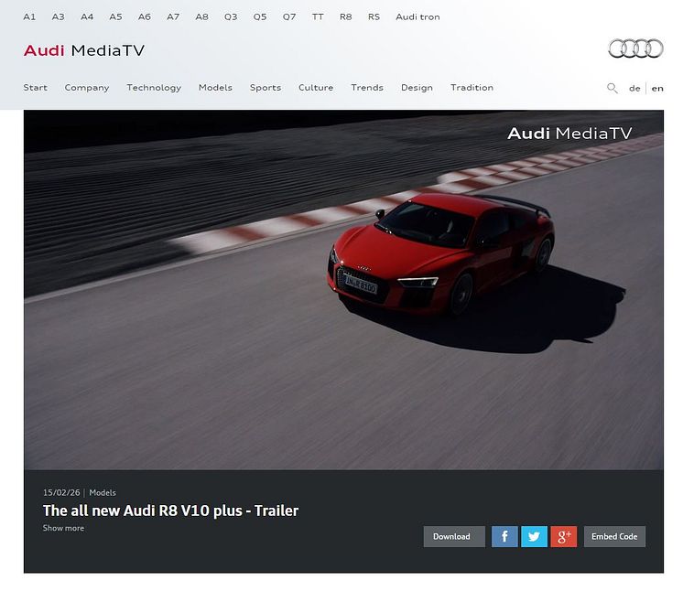Select the A4 model link
Viewport: 683px width, 591px height.
click(x=87, y=17)
